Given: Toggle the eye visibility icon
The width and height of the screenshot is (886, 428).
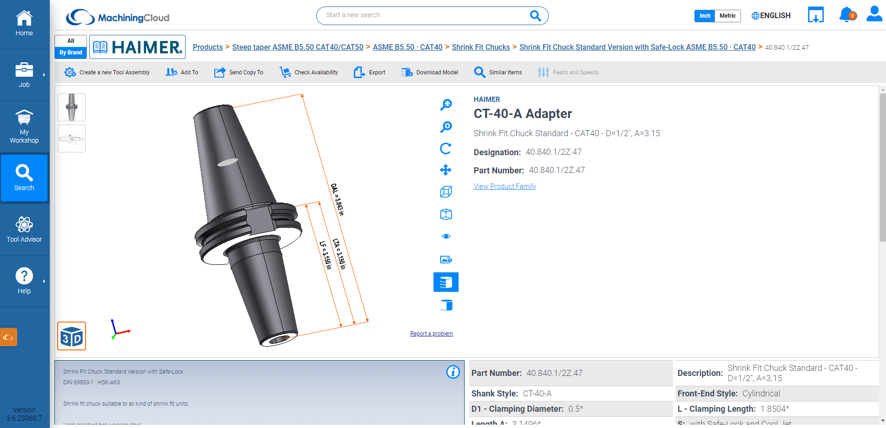Looking at the screenshot, I should (x=446, y=236).
